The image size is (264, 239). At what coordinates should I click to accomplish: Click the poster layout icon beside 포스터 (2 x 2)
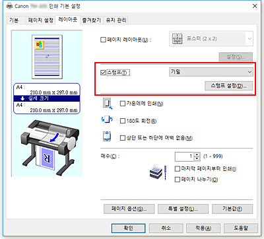(177, 39)
